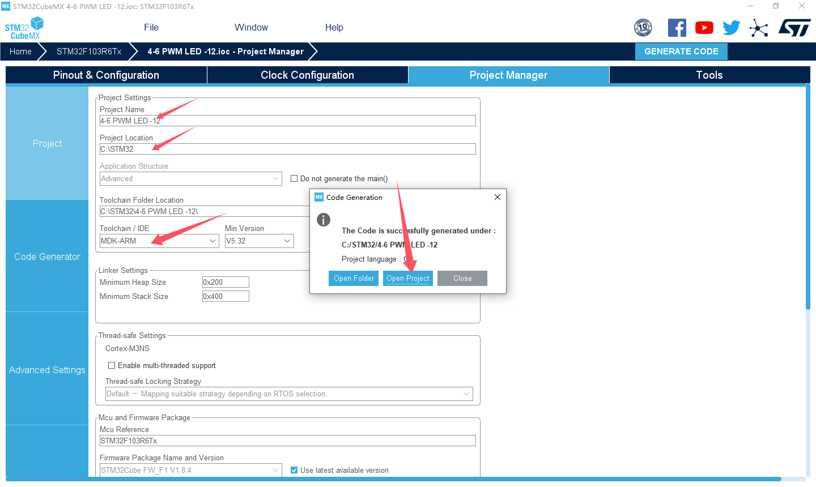The image size is (816, 487).
Task: Click the 'Project Settings' group label
Action: [125, 97]
